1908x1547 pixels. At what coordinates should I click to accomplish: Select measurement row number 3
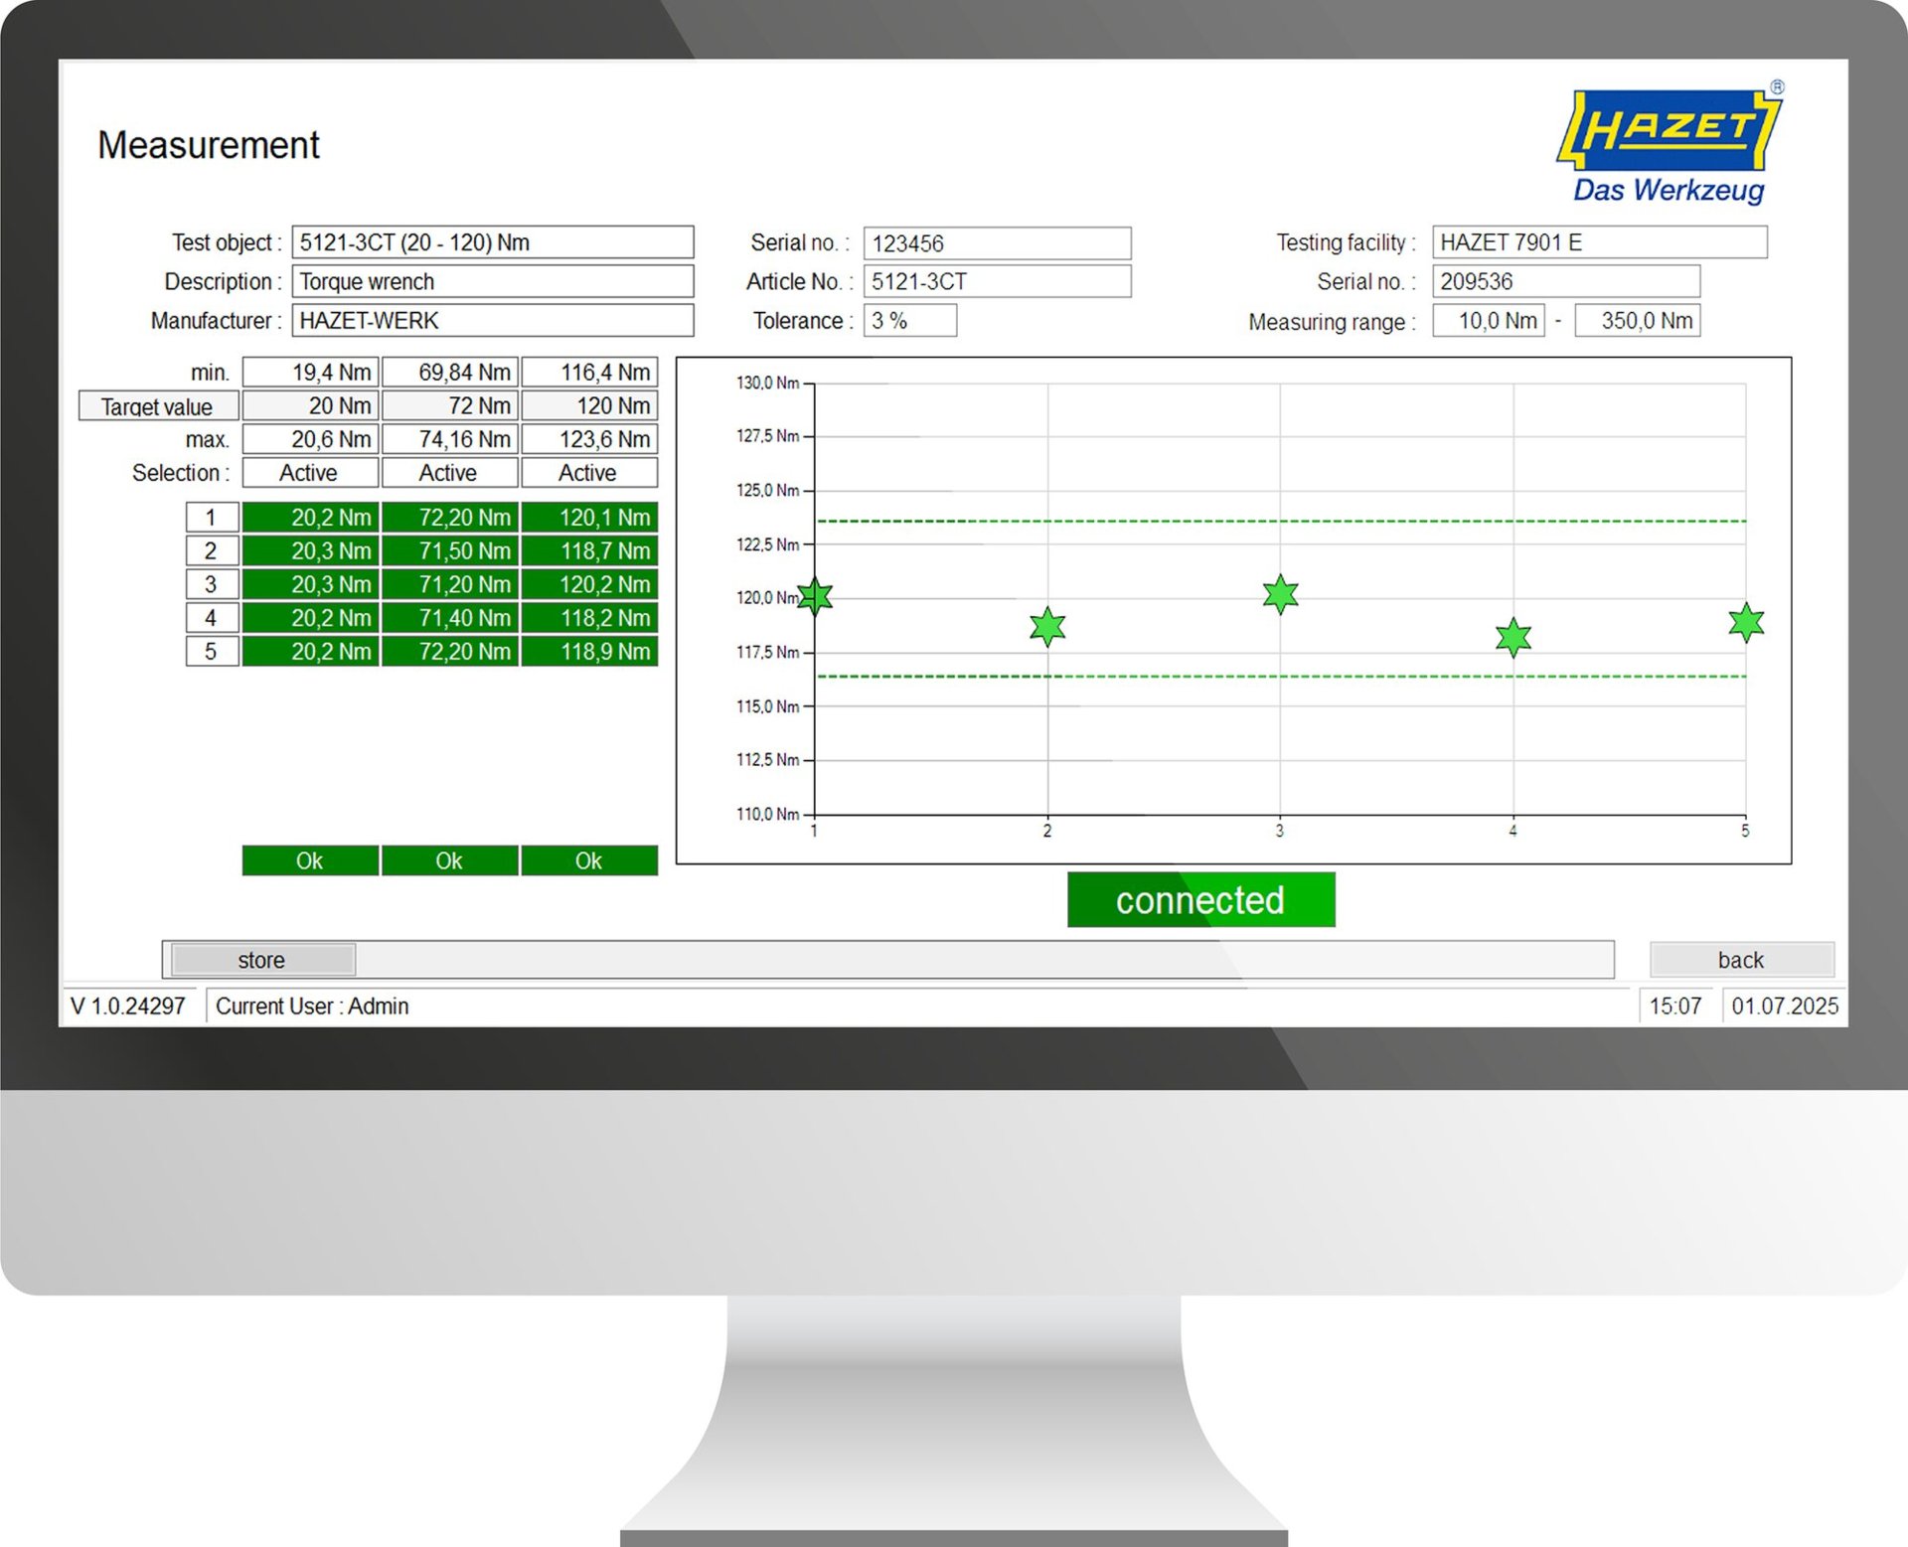212,584
